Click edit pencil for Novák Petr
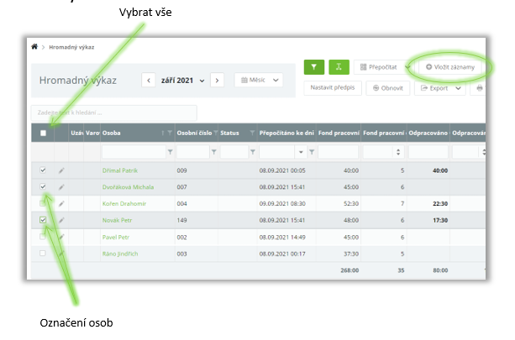 click(61, 220)
